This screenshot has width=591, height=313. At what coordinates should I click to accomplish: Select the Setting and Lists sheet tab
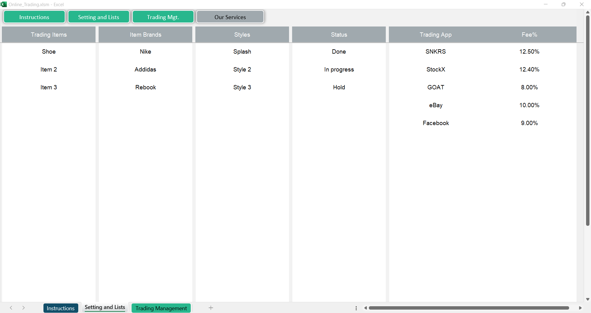(x=105, y=307)
